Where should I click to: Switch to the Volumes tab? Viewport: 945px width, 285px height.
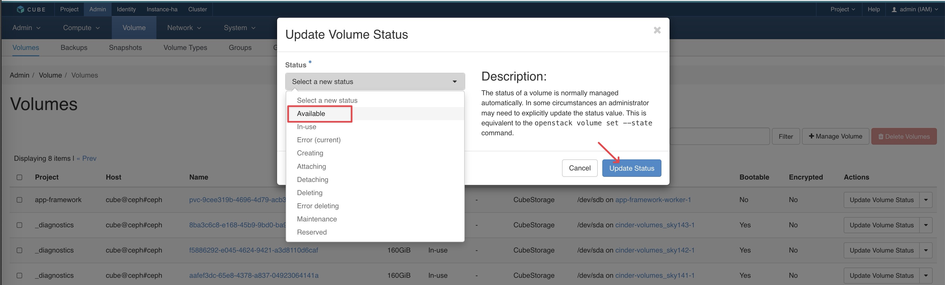(x=26, y=48)
